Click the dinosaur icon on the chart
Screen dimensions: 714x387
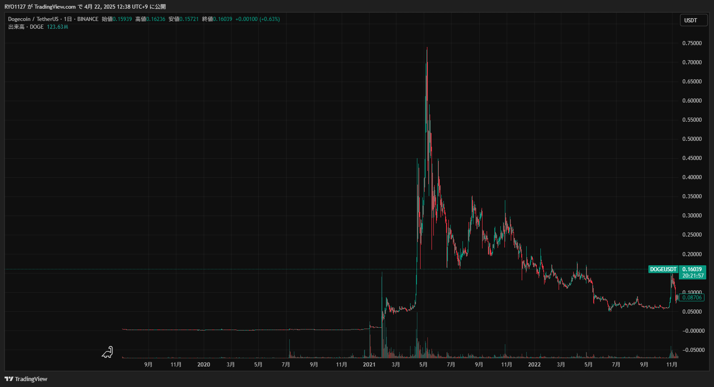pyautogui.click(x=108, y=352)
